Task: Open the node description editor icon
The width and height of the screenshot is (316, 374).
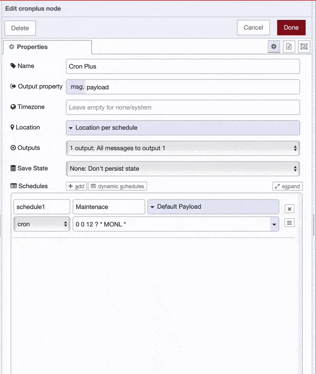Action: (x=289, y=47)
